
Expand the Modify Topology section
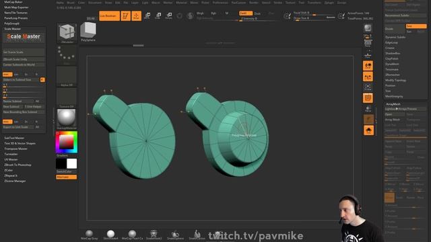[x=395, y=80]
